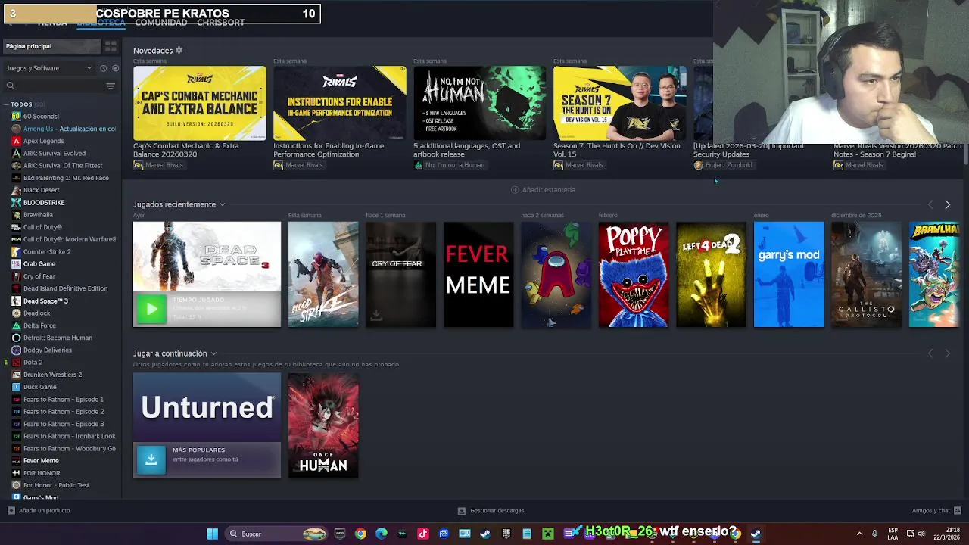
Task: Open the Unturned recommendation banner
Action: [207, 407]
